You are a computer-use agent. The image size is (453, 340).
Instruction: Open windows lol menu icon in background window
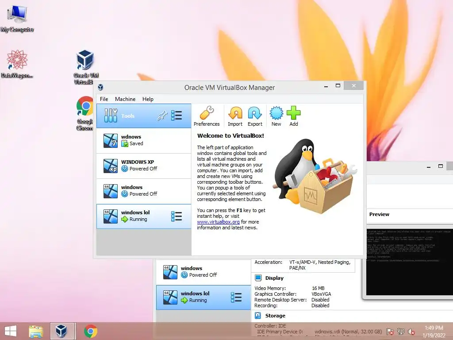tap(236, 297)
